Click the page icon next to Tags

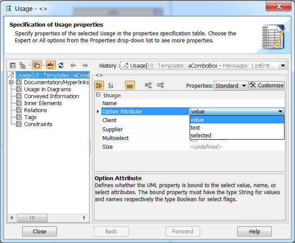click(19, 117)
